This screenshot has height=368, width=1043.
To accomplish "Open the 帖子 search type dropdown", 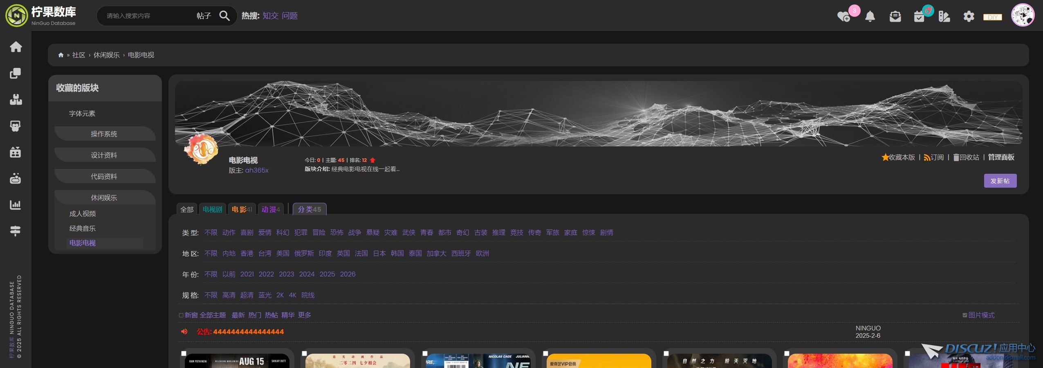I will pos(204,16).
